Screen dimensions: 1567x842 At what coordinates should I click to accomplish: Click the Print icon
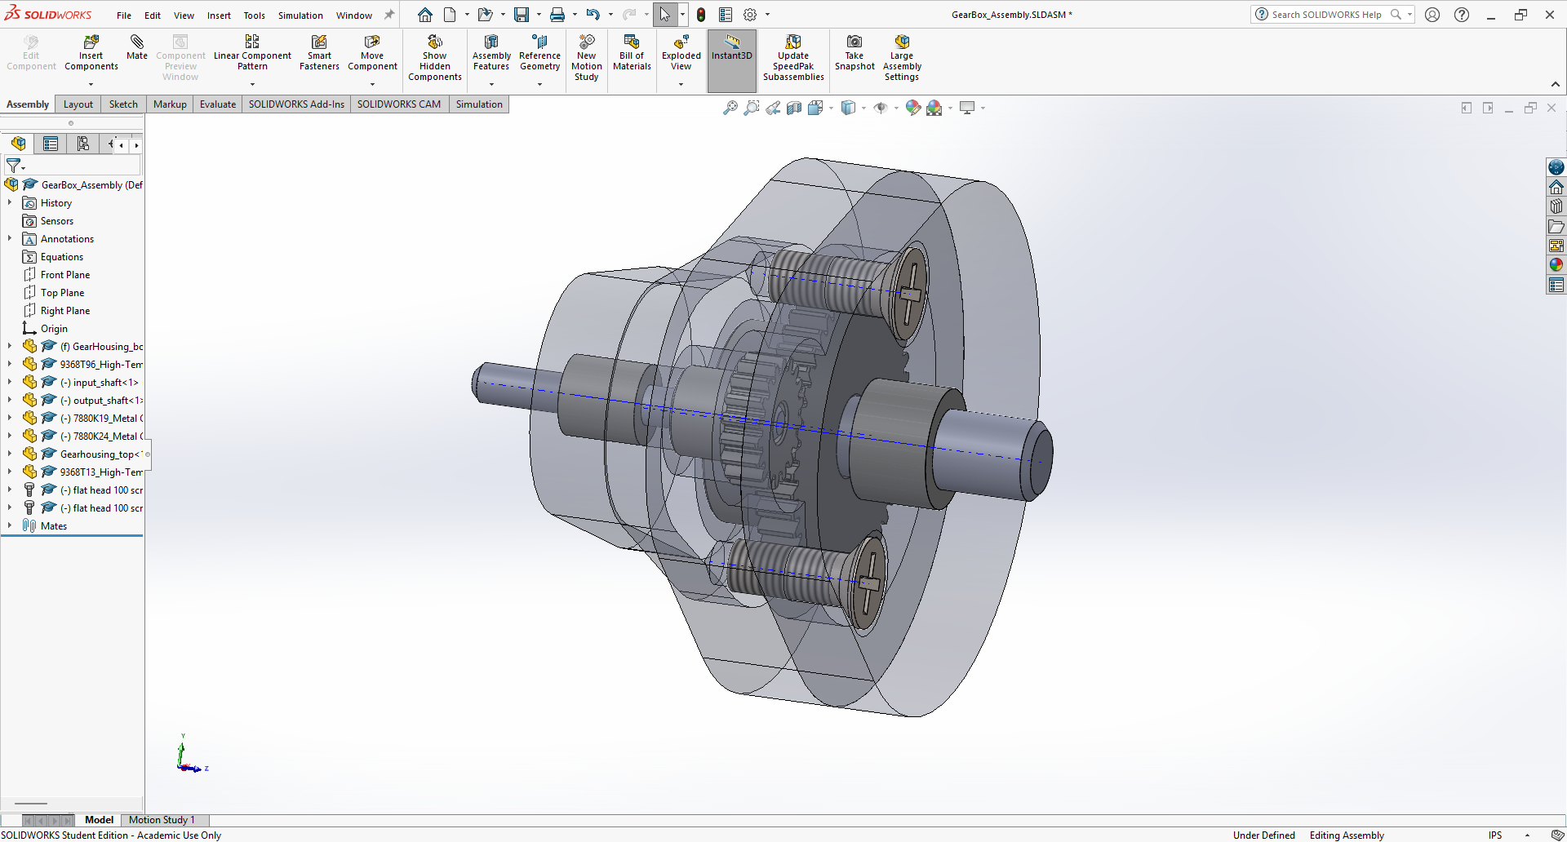click(x=557, y=15)
